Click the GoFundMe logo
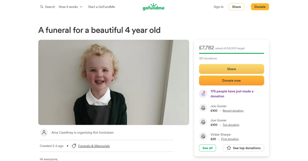 [x=153, y=7]
